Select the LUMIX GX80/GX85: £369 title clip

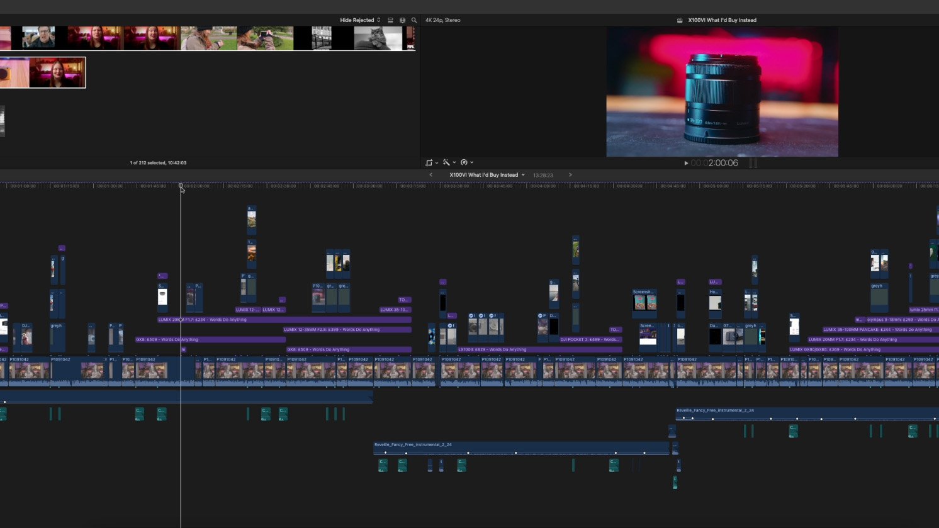[864, 350]
